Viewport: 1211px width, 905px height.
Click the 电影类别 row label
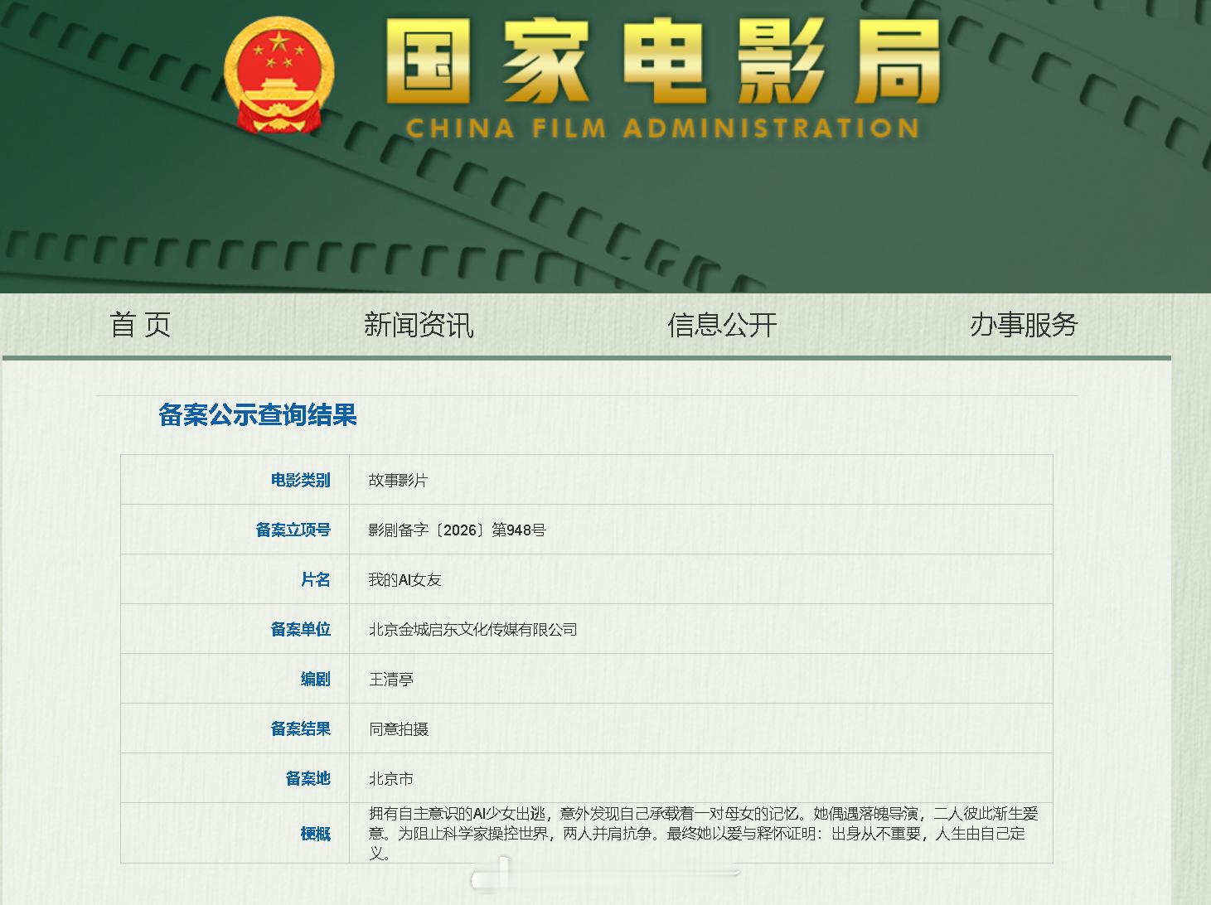(300, 480)
